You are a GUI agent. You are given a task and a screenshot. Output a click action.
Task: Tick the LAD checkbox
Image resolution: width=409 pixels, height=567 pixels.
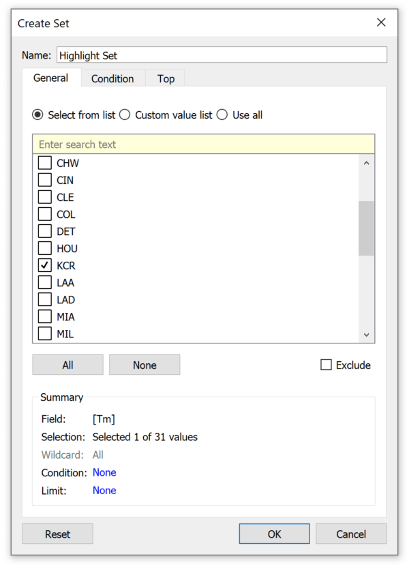pos(44,299)
